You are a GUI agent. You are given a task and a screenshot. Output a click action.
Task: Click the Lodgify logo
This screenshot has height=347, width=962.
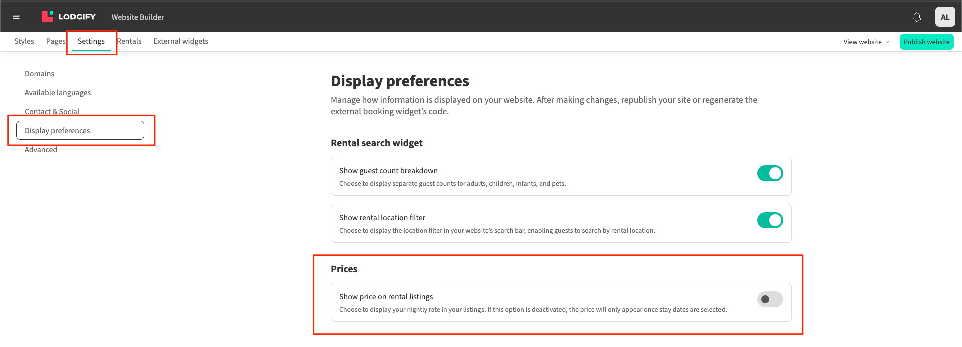coord(69,17)
